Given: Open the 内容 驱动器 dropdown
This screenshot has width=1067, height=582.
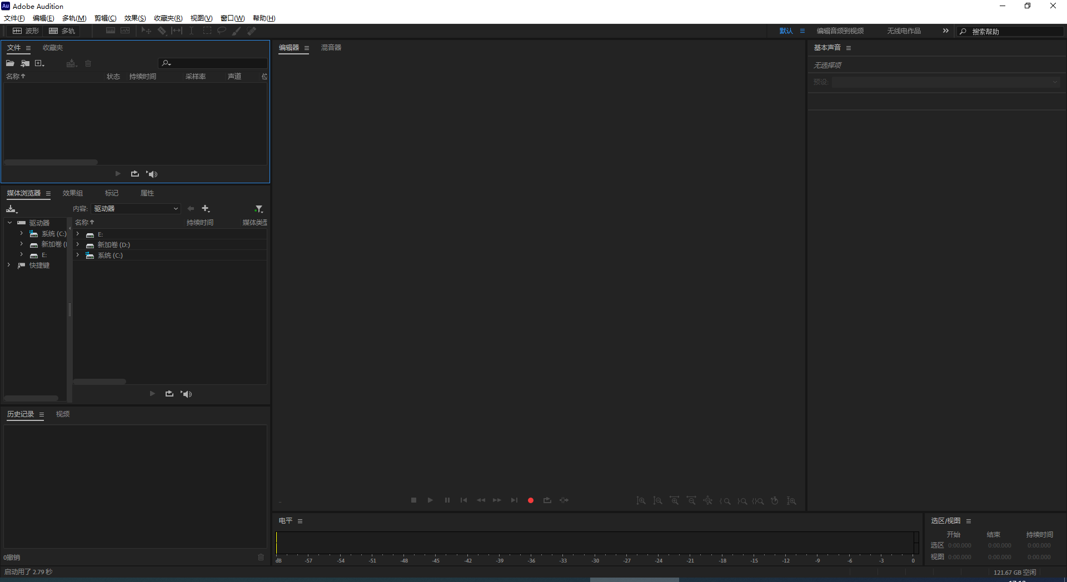Looking at the screenshot, I should [136, 209].
